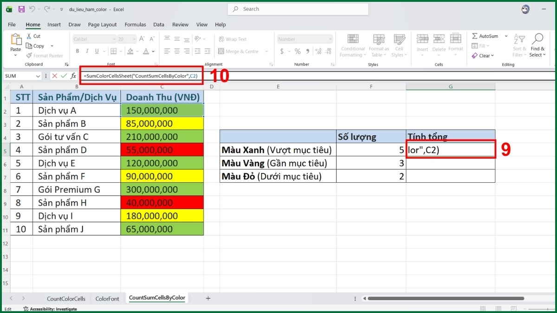Click in the Search box at top

pos(298,9)
